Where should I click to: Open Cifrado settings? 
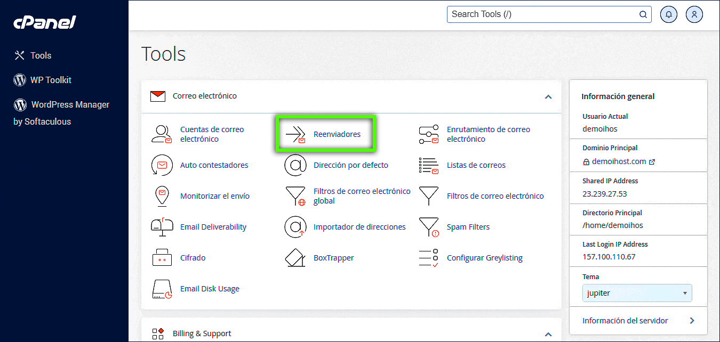coord(193,258)
